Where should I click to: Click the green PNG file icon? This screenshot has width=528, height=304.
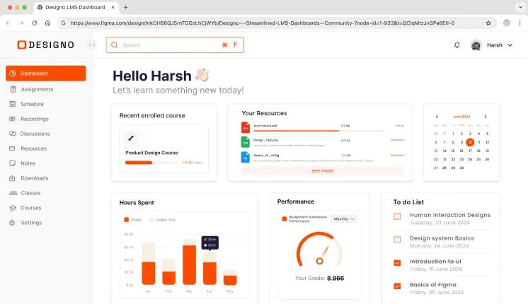pos(246,142)
